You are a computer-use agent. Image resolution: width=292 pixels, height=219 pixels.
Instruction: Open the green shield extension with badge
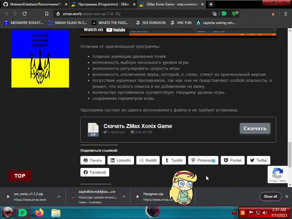pos(235,14)
